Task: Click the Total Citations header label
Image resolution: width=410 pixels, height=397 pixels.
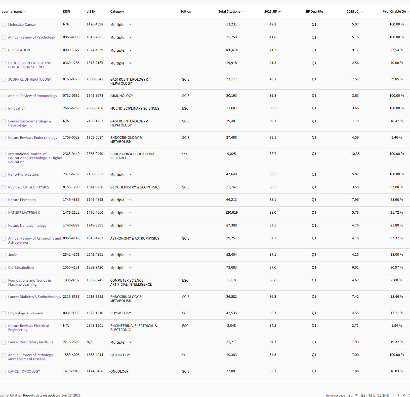Action: coord(229,12)
